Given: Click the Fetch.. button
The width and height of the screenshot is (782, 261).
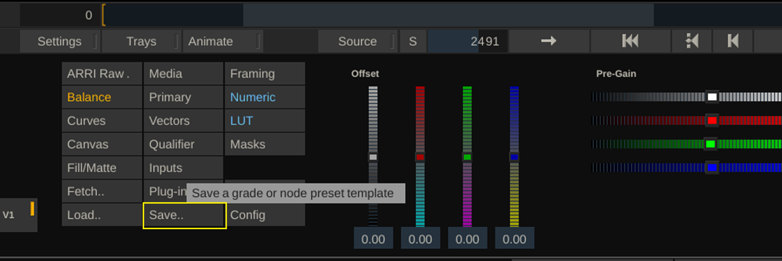Looking at the screenshot, I should tap(102, 191).
